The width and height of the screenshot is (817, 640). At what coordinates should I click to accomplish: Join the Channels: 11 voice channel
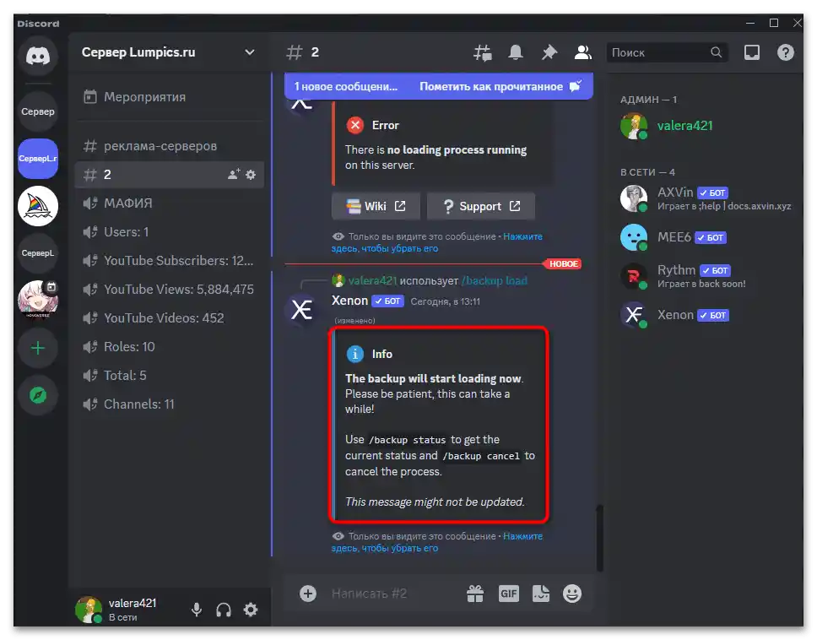coord(170,404)
